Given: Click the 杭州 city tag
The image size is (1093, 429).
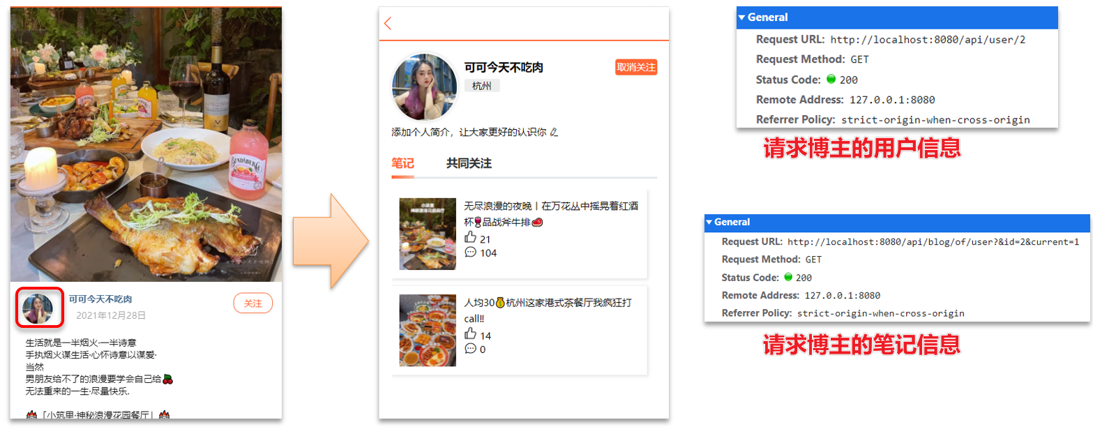Looking at the screenshot, I should pos(482,86).
